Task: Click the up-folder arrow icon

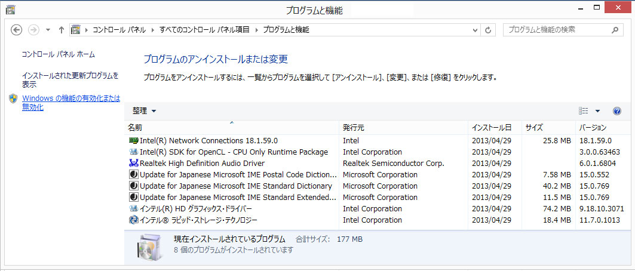Action: click(x=62, y=30)
